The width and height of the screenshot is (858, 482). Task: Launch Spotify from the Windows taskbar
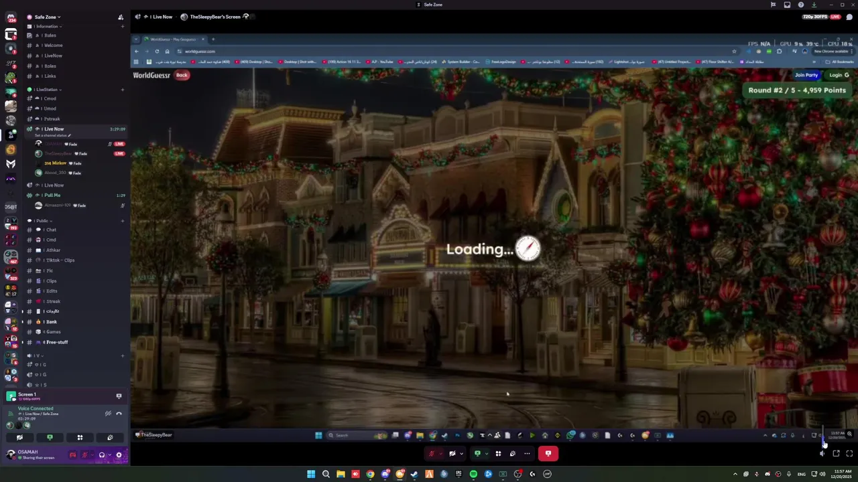point(473,474)
